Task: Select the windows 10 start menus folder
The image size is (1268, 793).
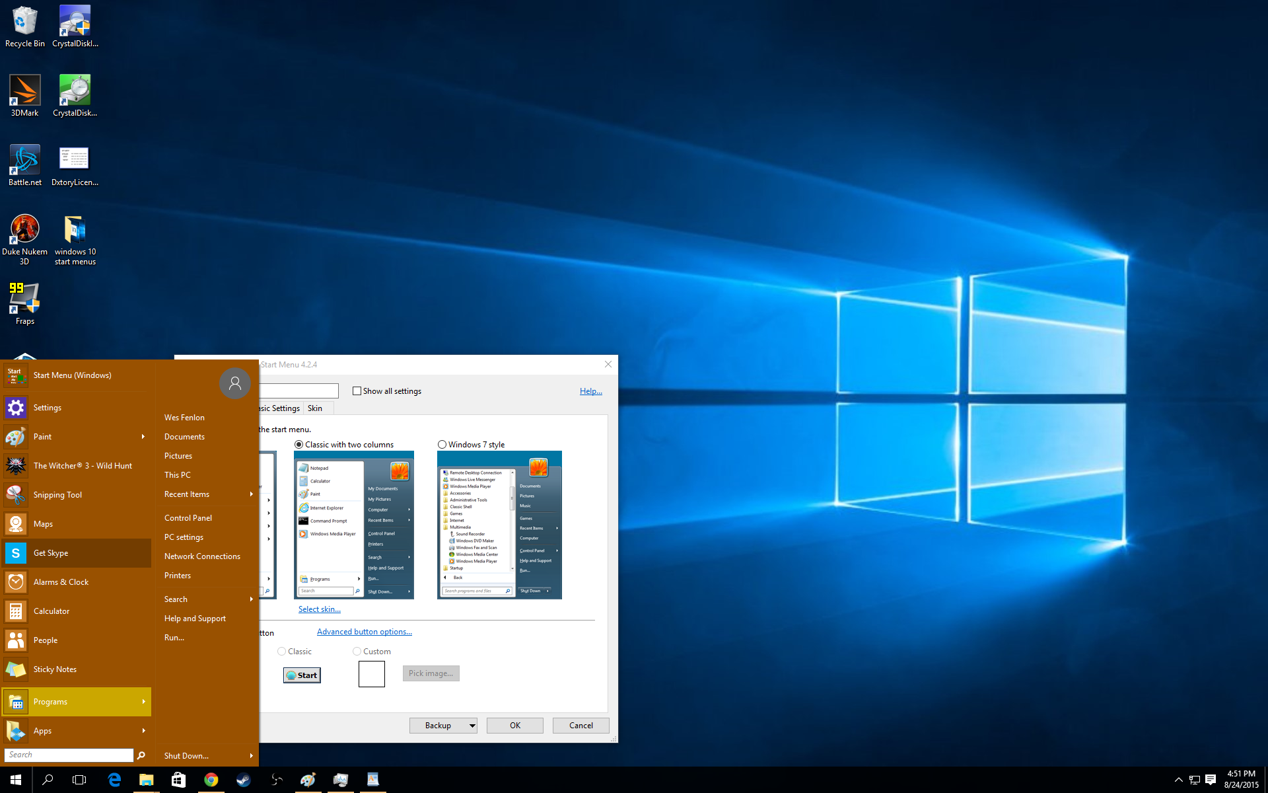Action: coord(75,239)
